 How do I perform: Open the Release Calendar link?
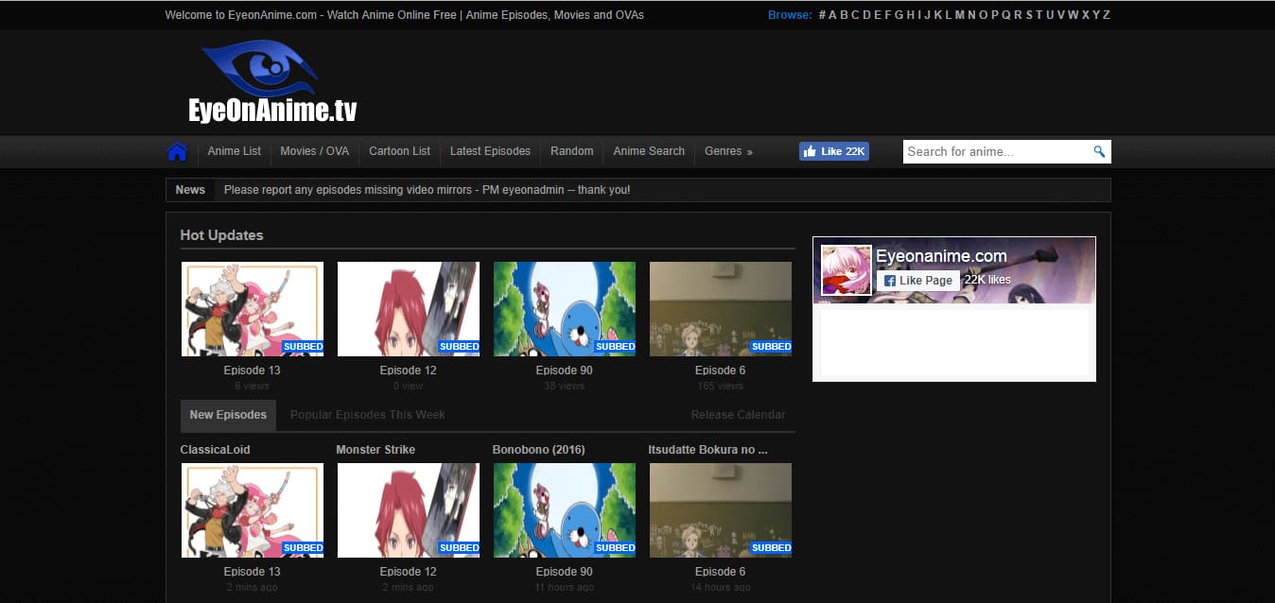coord(738,415)
